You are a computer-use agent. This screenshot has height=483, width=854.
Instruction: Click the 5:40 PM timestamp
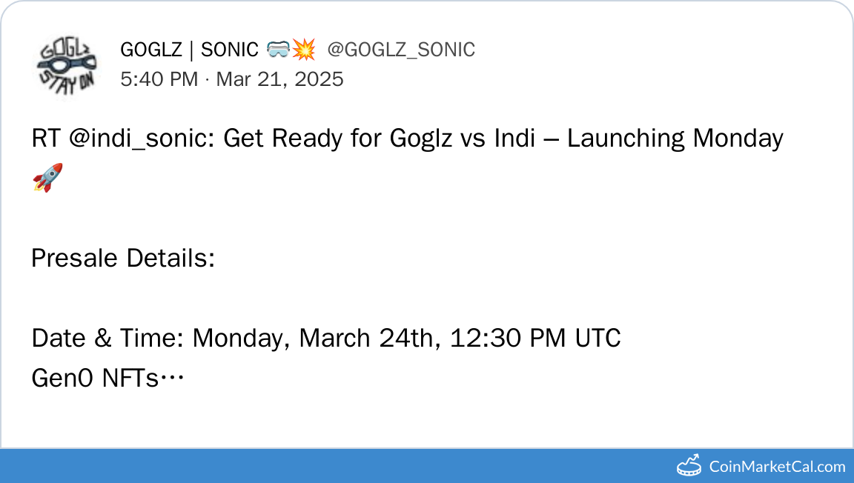159,79
